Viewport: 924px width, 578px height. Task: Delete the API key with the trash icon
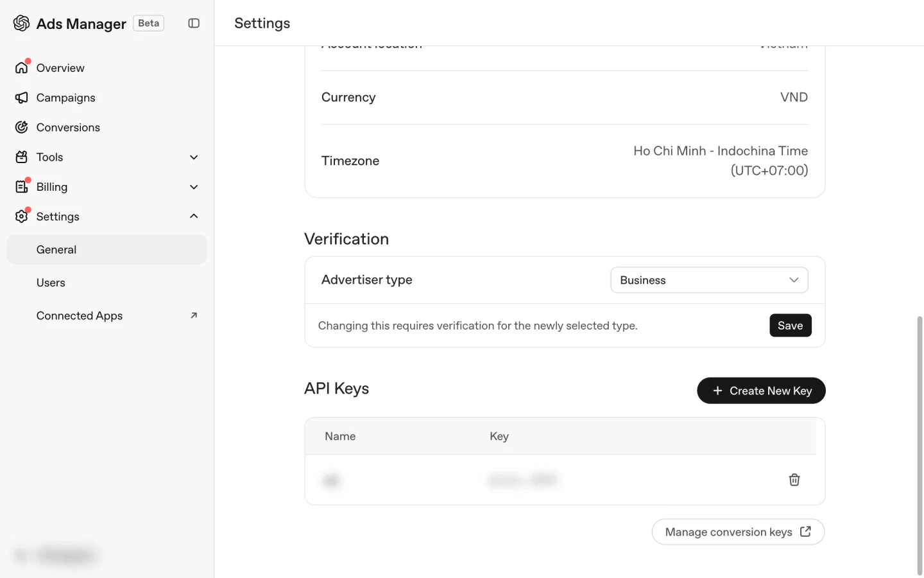794,480
